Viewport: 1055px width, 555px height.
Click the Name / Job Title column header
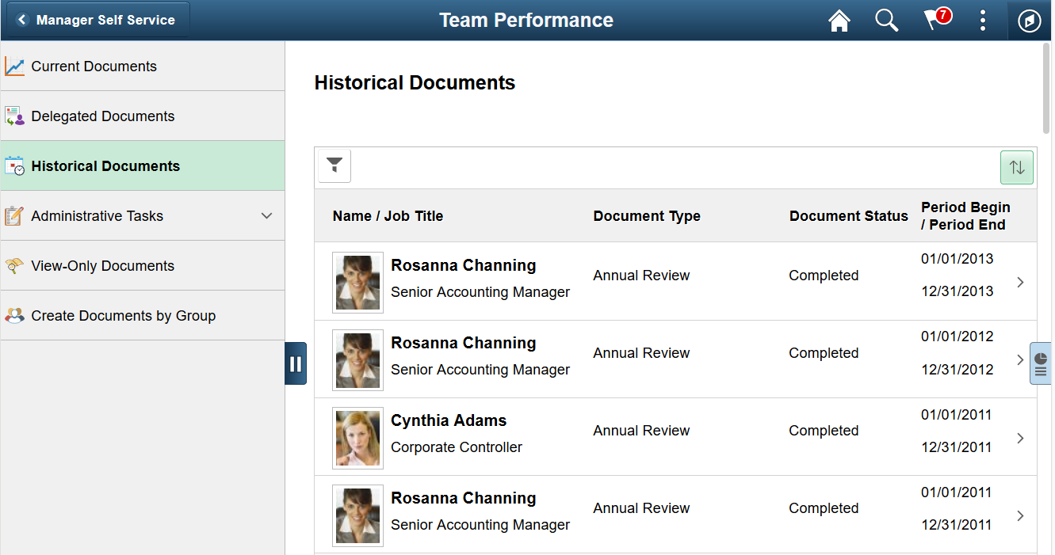click(x=388, y=216)
